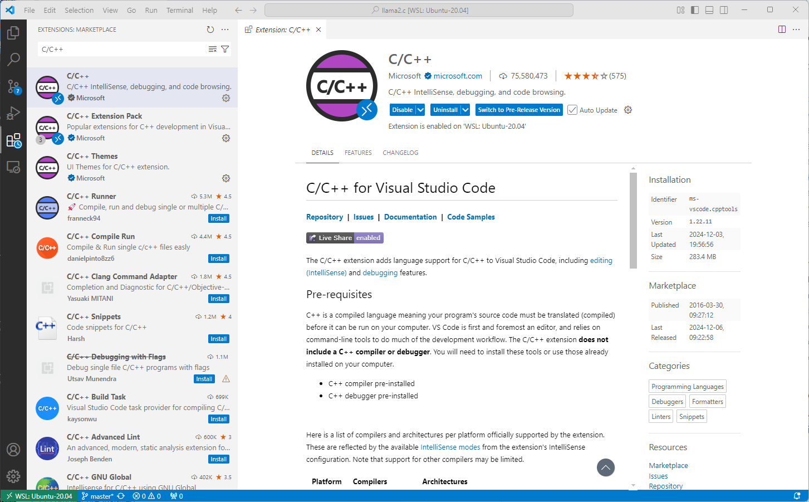Open editor More Actions ellipsis
The height and width of the screenshot is (502, 809).
point(797,30)
